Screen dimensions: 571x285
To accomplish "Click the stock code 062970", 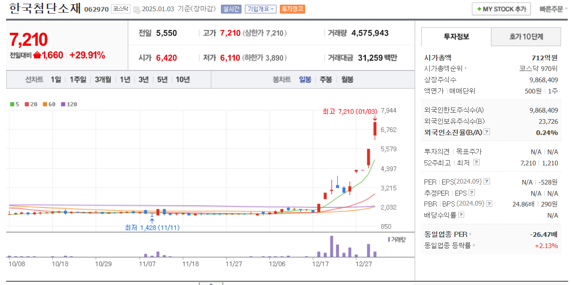I will [x=96, y=9].
